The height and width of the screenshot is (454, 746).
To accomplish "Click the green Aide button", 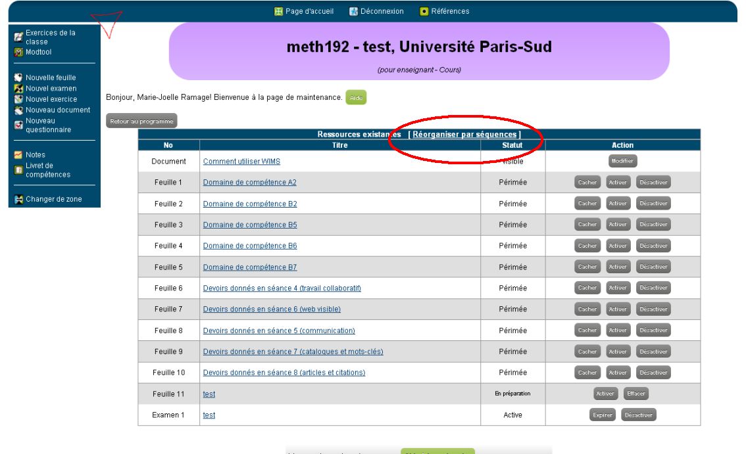I will 356,97.
